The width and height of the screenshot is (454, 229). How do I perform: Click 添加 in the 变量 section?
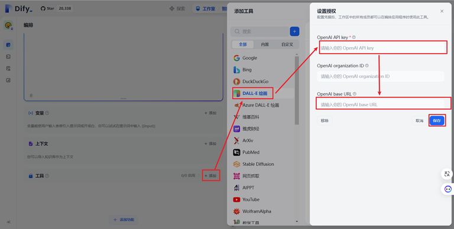click(x=210, y=113)
